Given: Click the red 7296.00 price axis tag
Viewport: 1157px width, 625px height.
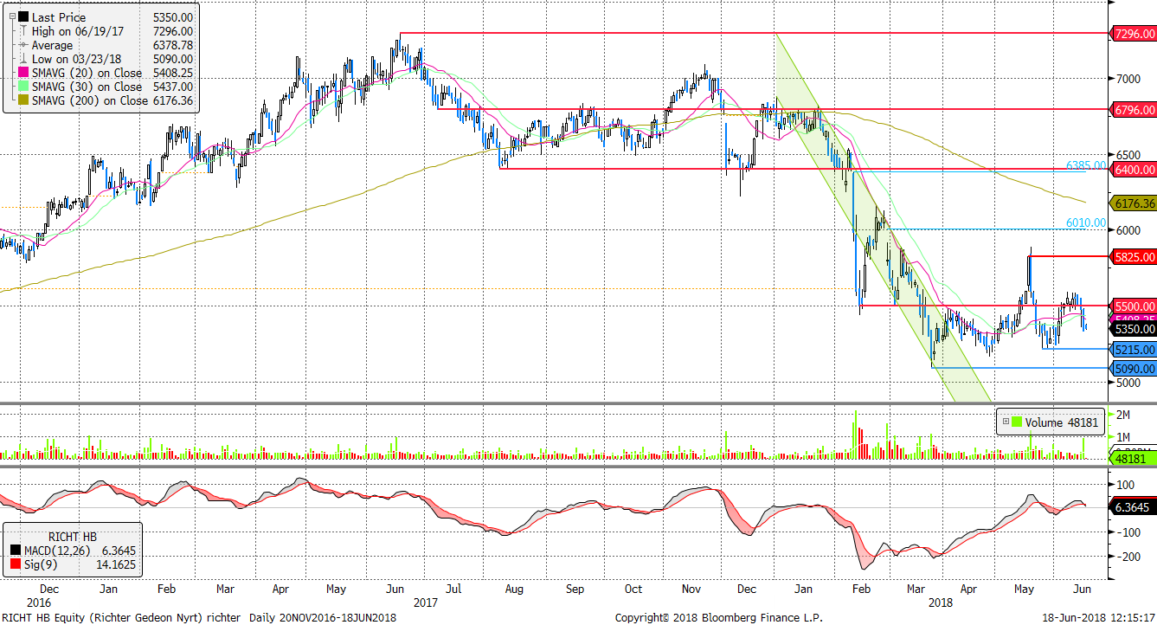Looking at the screenshot, I should pos(1135,34).
